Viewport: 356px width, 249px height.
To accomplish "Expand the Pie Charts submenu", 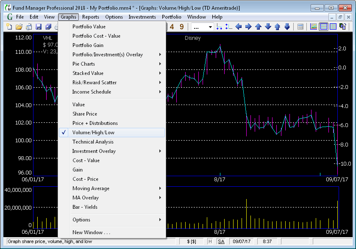I will point(112,64).
